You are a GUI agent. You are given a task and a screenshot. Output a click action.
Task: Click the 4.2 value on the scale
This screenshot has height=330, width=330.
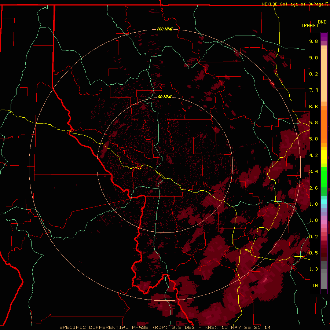click(313, 155)
